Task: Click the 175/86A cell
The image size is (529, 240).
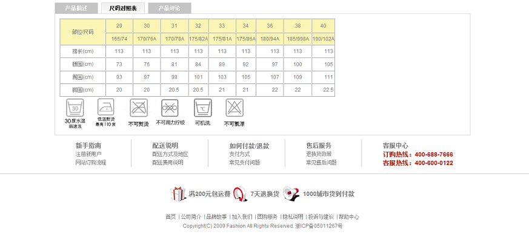Action: pyautogui.click(x=246, y=39)
